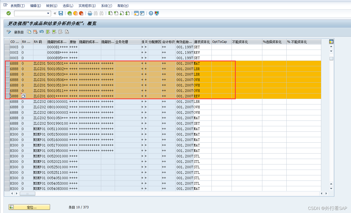Click cell 0051950000 in cost element column
This screenshot has height=213, width=351.
58,151
